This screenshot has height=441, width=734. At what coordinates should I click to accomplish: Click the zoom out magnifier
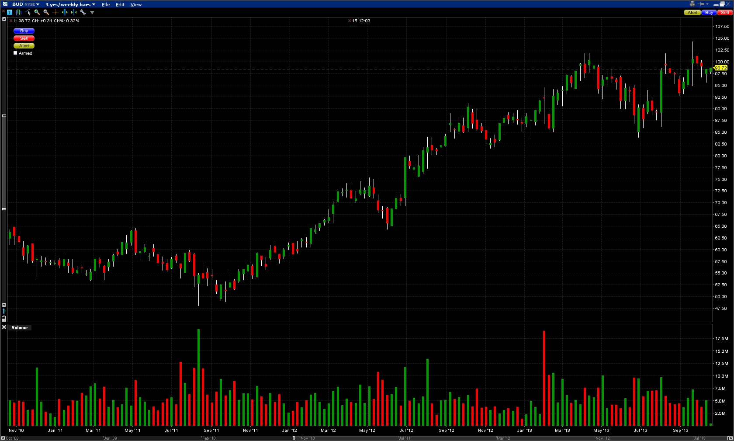46,12
